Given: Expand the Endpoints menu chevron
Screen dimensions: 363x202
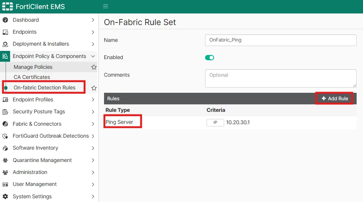Looking at the screenshot, I should (x=93, y=32).
